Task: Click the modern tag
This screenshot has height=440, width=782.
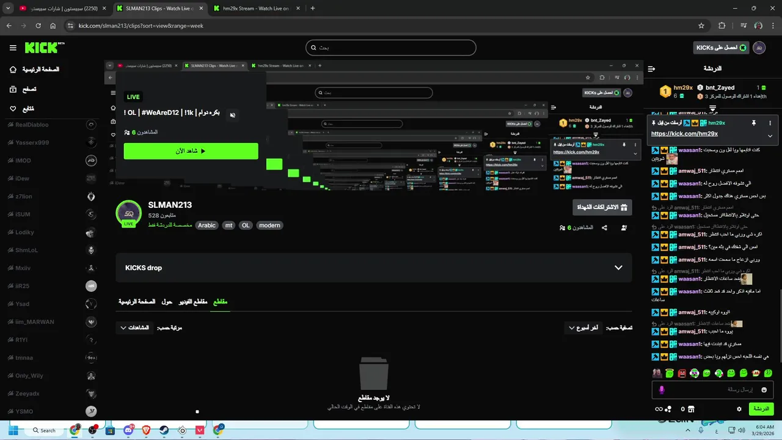Action: point(269,225)
